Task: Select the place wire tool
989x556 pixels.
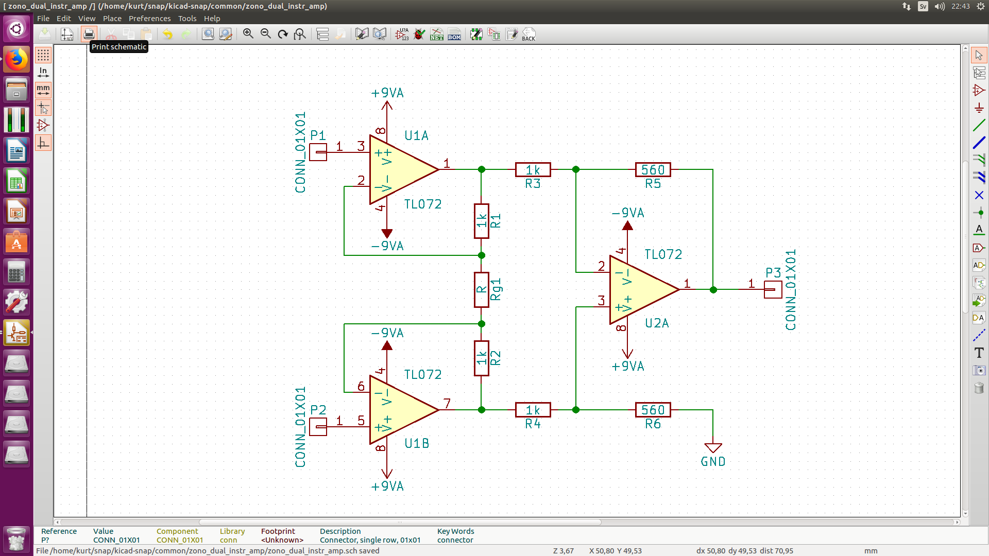Action: tap(979, 125)
